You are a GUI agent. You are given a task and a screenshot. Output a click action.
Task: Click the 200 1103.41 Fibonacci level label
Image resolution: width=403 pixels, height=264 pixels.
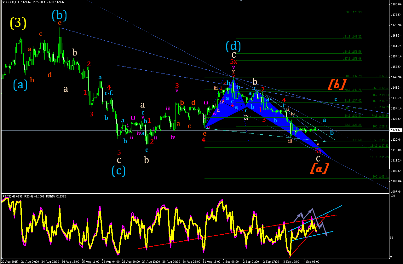381,177
